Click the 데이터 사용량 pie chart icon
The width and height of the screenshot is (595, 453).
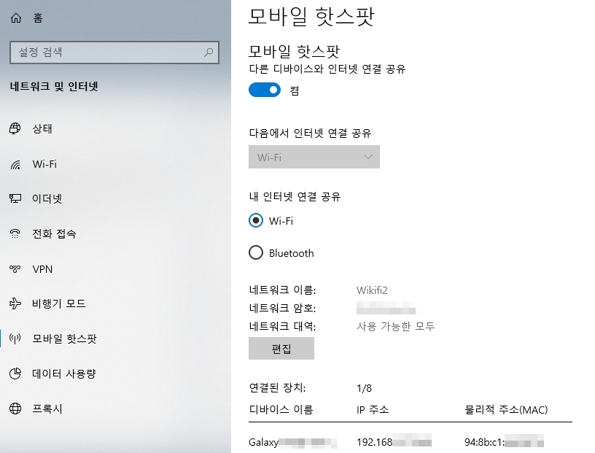pyautogui.click(x=15, y=373)
